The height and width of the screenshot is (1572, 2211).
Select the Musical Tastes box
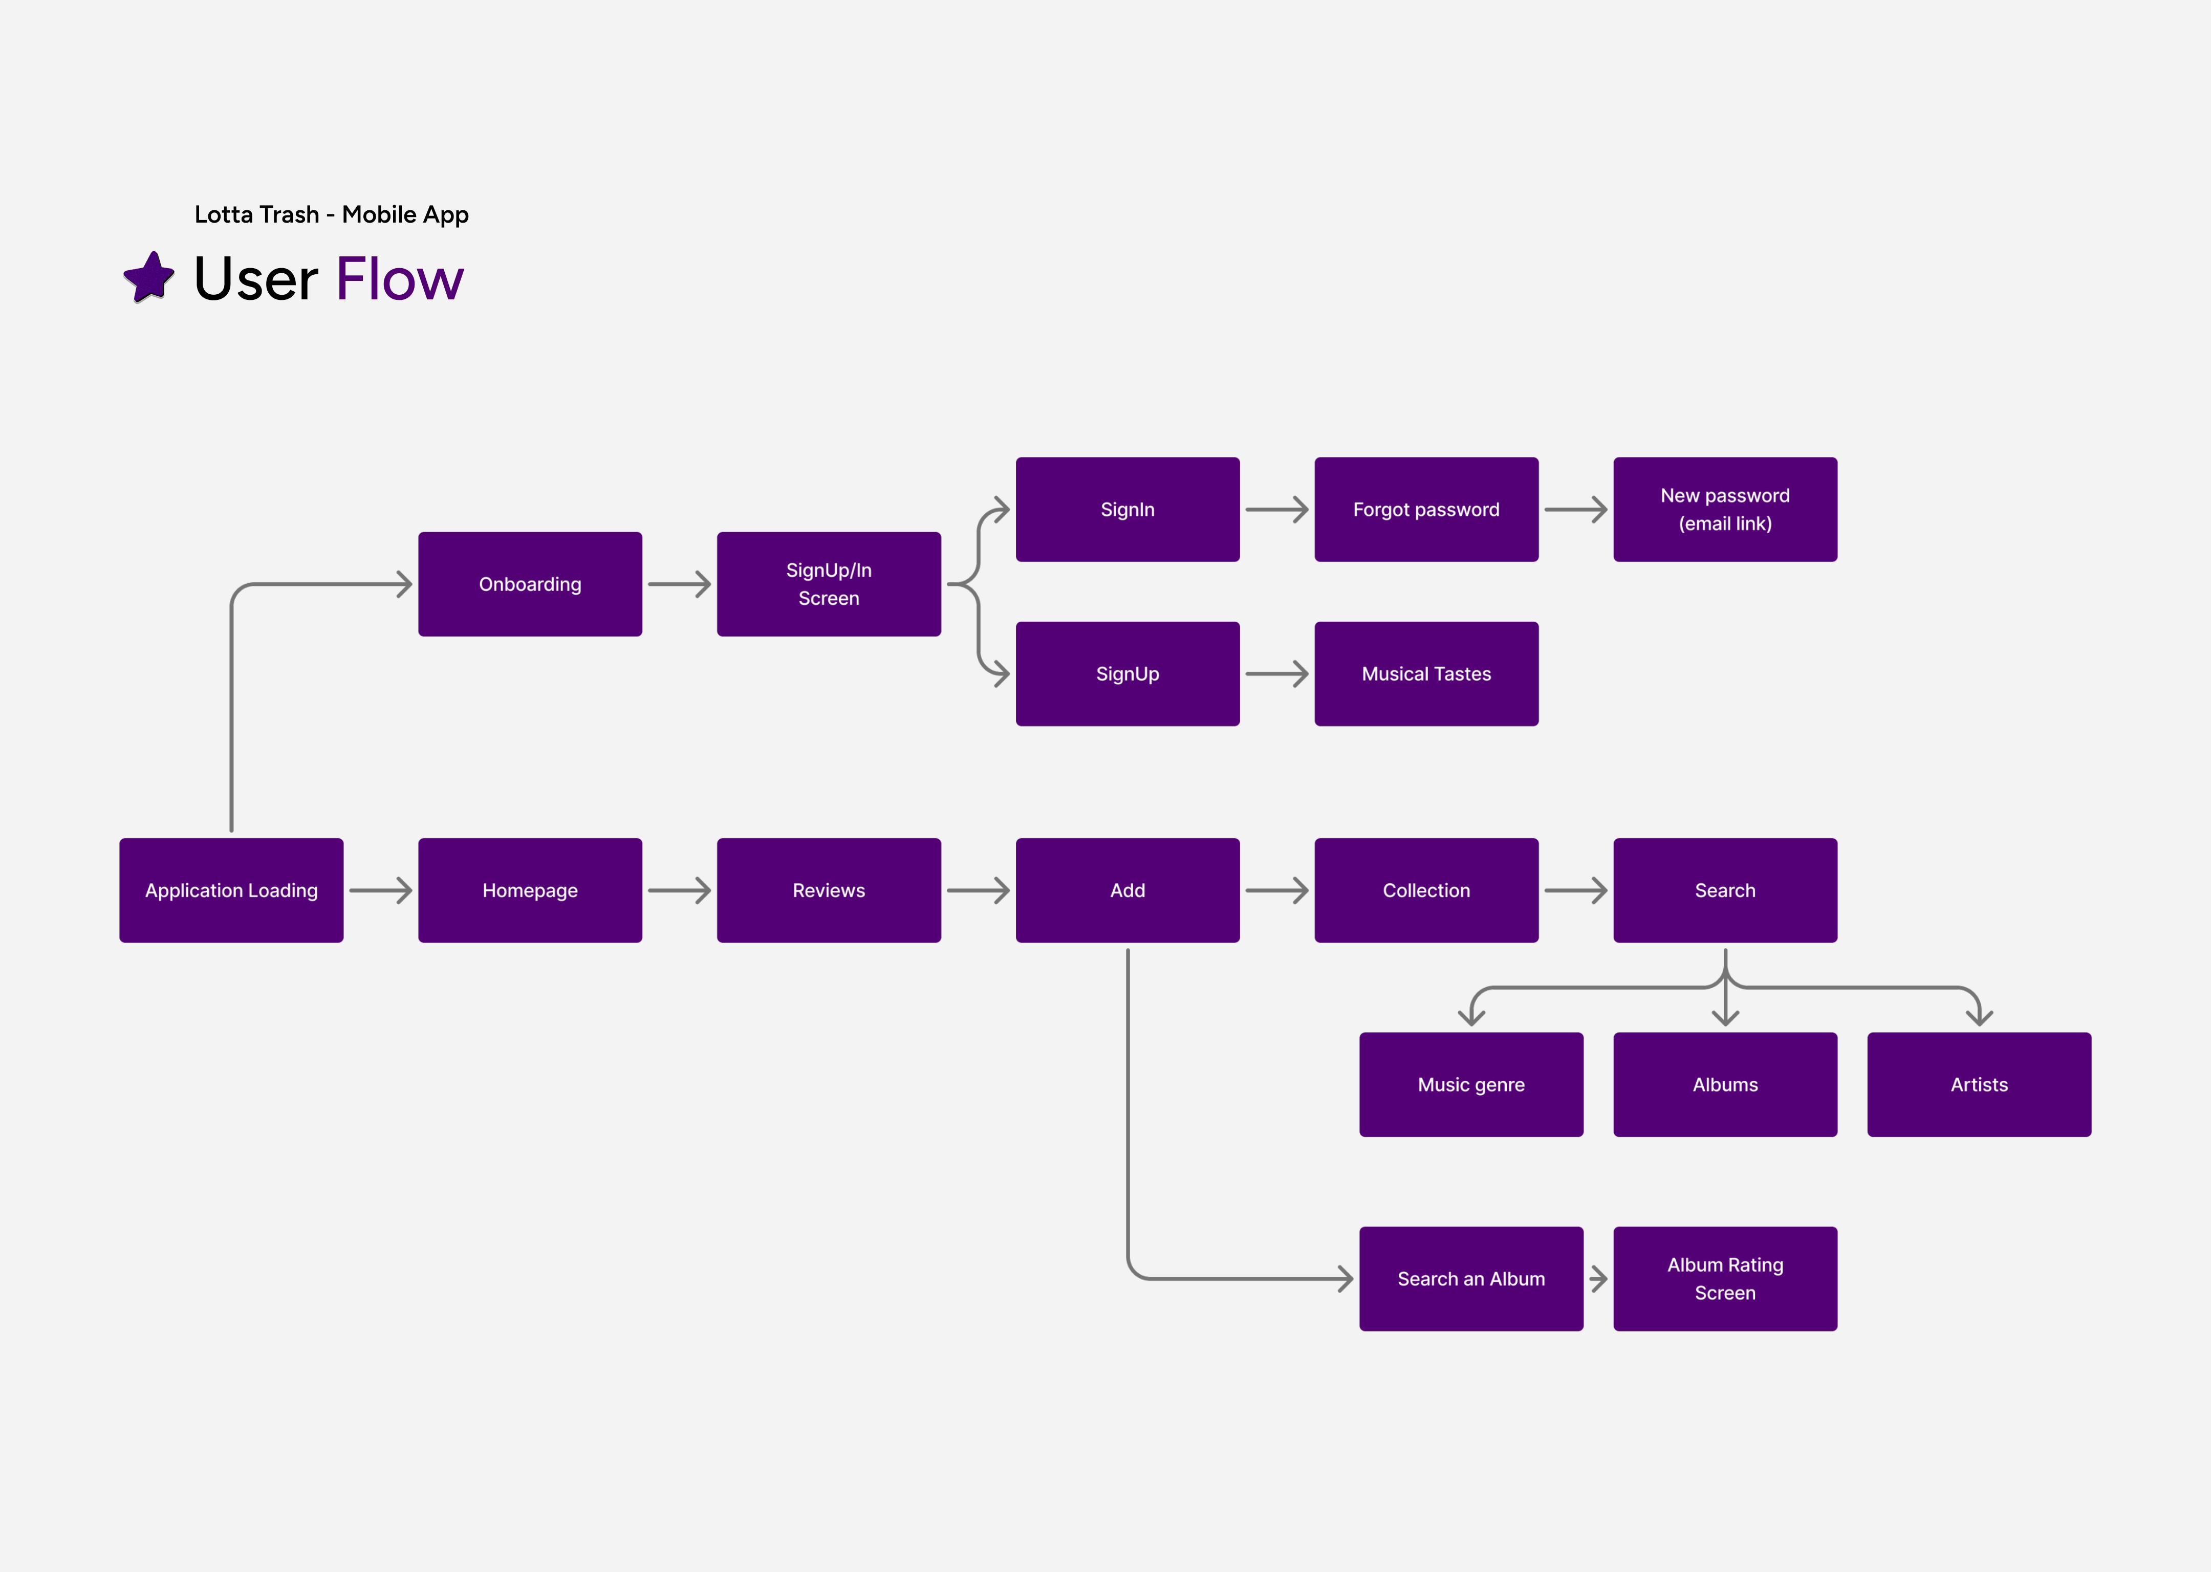(1426, 674)
